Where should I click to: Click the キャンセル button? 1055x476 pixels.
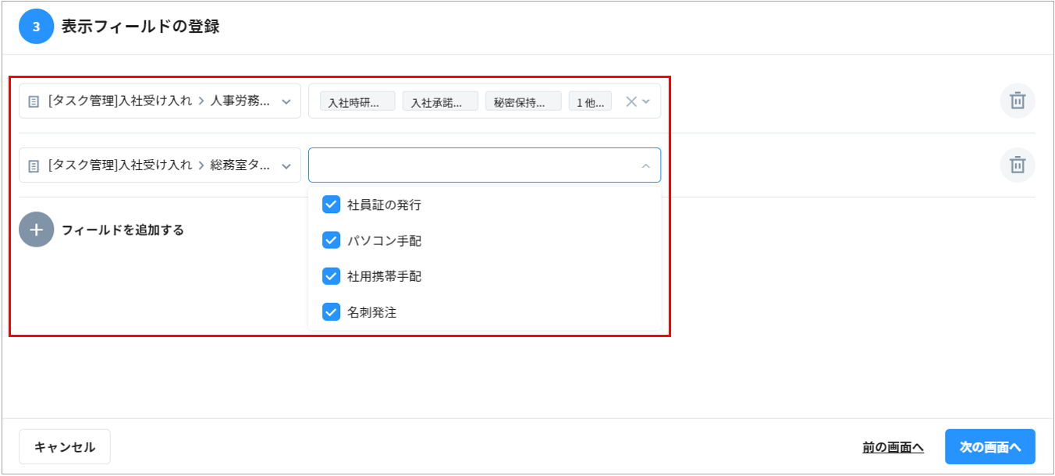click(x=65, y=447)
